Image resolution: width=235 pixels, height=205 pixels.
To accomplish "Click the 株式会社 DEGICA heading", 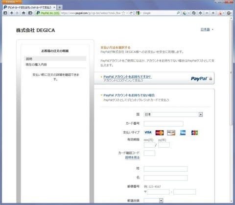I will point(35,30).
